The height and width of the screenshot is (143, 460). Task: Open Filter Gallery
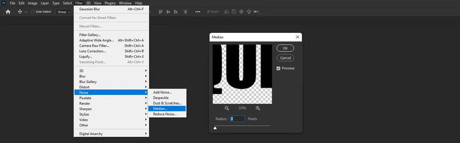point(111,35)
